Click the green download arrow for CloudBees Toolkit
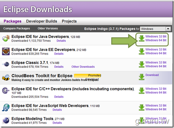174x128 pixels. [x=142, y=77]
